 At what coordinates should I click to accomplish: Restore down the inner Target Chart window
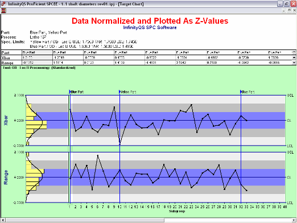(x=289, y=10)
